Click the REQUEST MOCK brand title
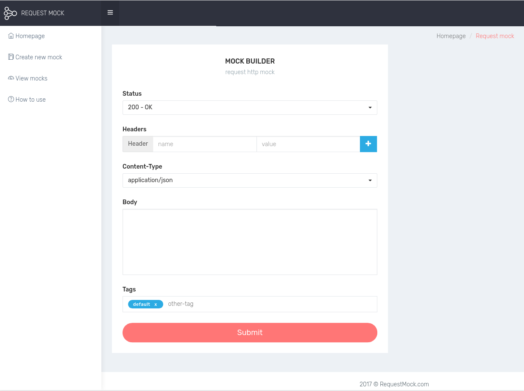 tap(43, 13)
